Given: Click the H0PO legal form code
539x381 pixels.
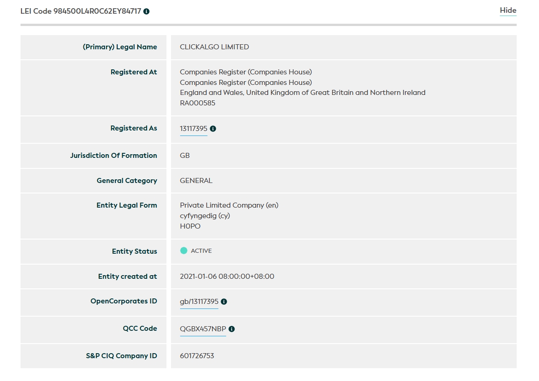Looking at the screenshot, I should [x=190, y=226].
